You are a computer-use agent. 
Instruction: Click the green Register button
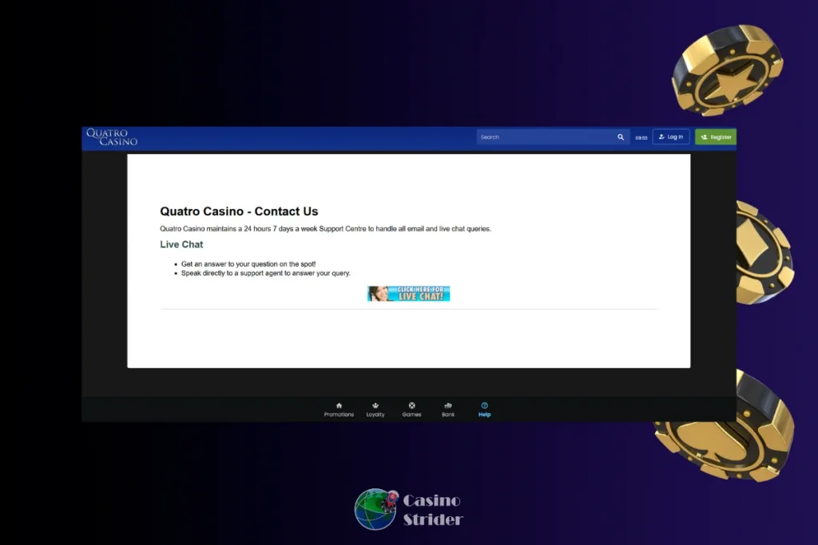[715, 136]
